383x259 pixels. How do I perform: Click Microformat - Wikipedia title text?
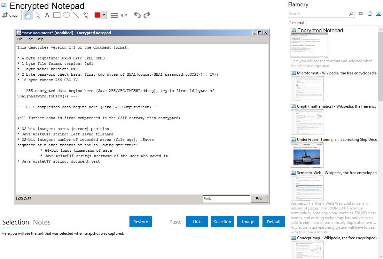click(x=337, y=73)
